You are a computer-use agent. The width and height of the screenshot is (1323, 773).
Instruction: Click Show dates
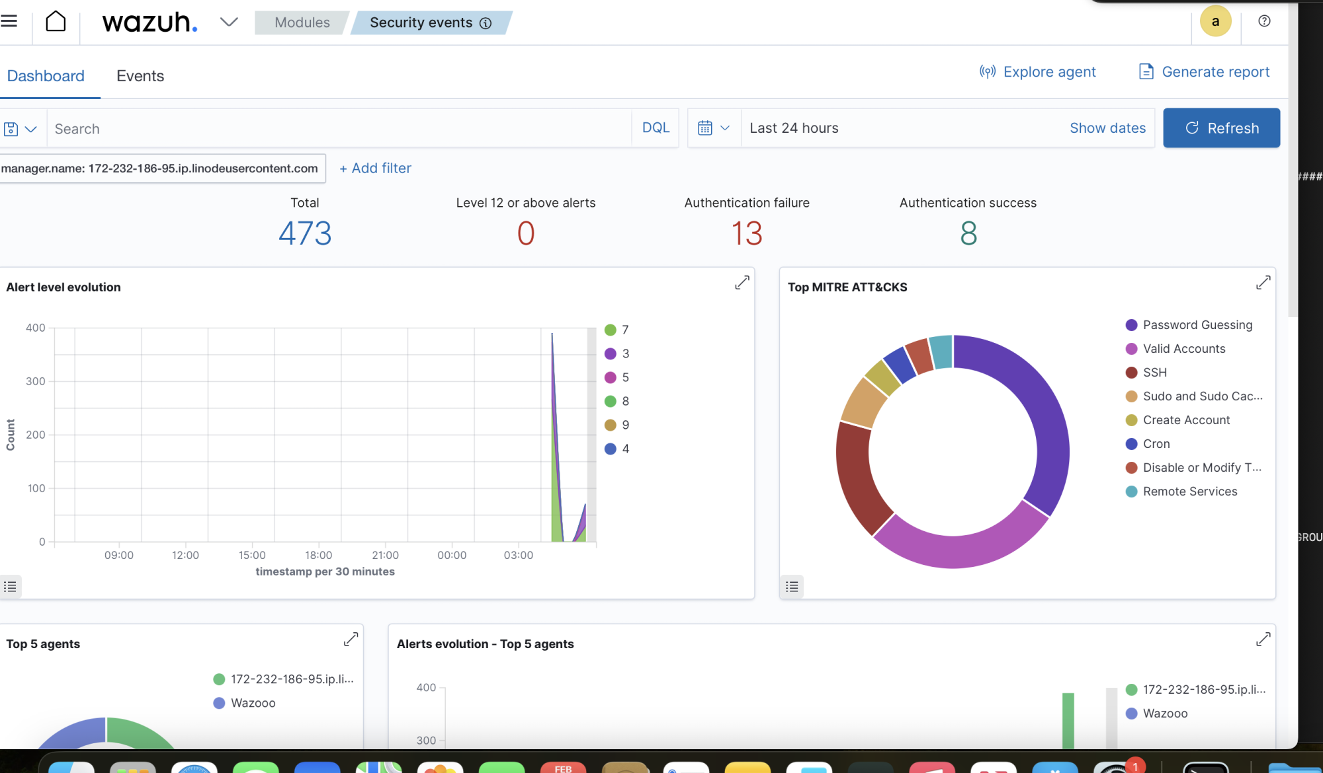pos(1107,128)
